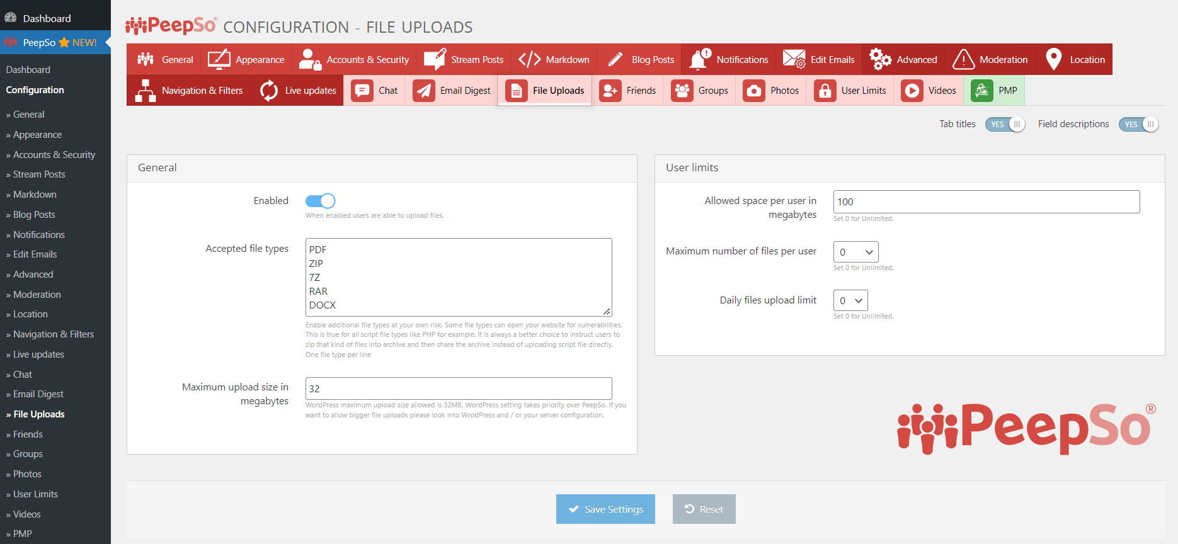Select the Friends tab label
Viewport: 1178px width, 544px height.
[641, 91]
